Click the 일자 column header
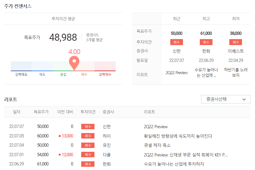The height and width of the screenshot is (170, 255). click(17, 112)
